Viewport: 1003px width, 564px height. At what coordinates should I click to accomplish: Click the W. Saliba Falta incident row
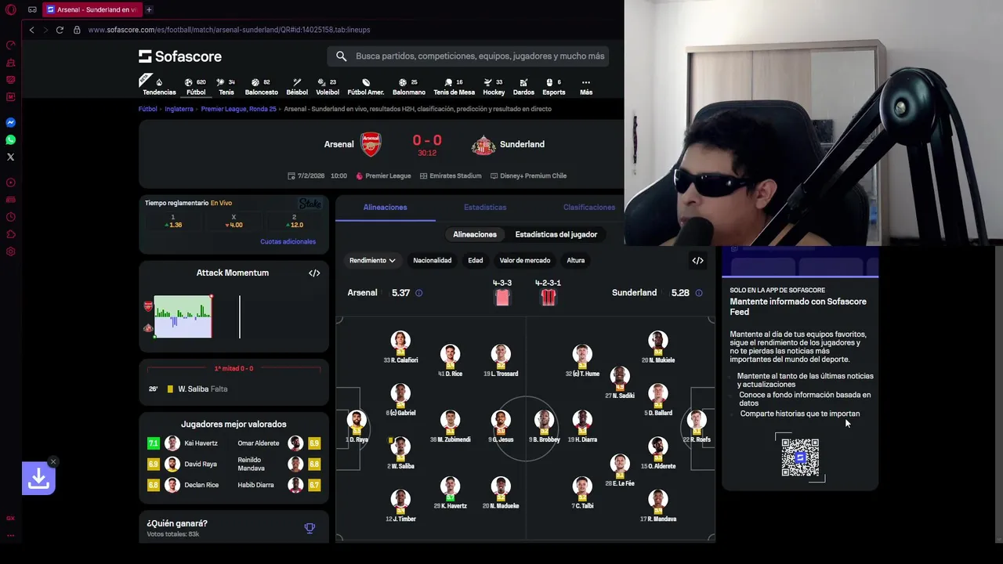[x=234, y=389]
